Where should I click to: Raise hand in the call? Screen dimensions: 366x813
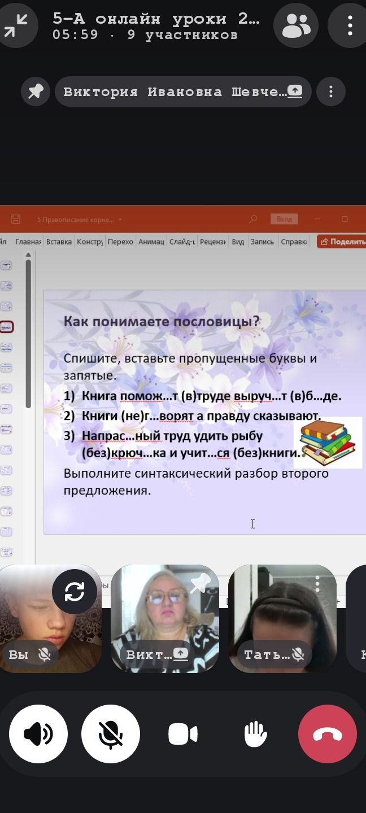[x=255, y=734]
